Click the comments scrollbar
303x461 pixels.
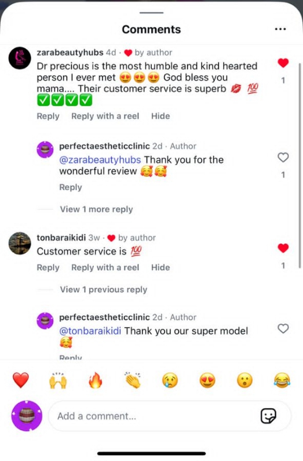coord(300,165)
